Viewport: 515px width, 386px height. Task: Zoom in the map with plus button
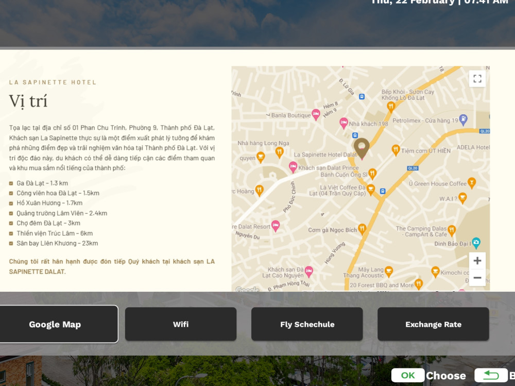[x=477, y=260]
